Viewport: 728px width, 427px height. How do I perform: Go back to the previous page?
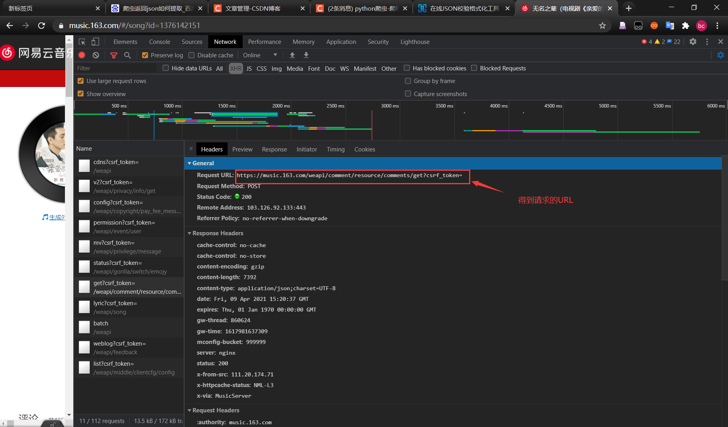click(10, 25)
